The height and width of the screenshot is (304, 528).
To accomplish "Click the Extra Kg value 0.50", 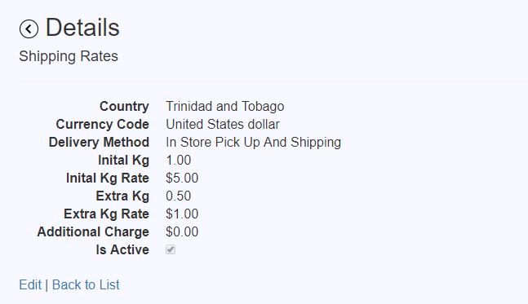I will tap(179, 196).
